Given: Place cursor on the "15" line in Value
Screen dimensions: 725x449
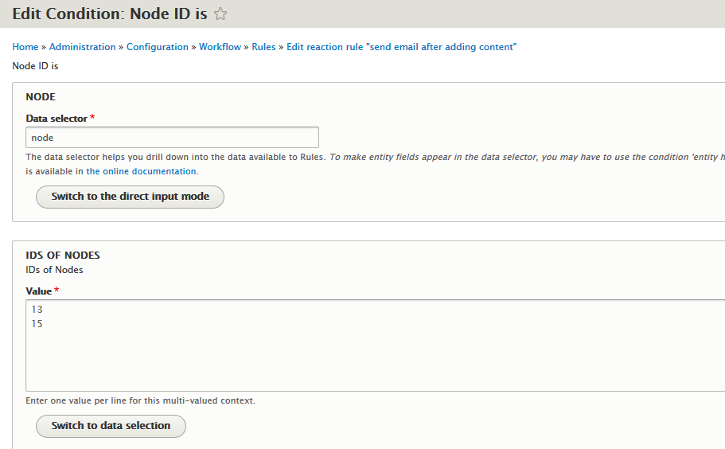Looking at the screenshot, I should click(x=37, y=324).
